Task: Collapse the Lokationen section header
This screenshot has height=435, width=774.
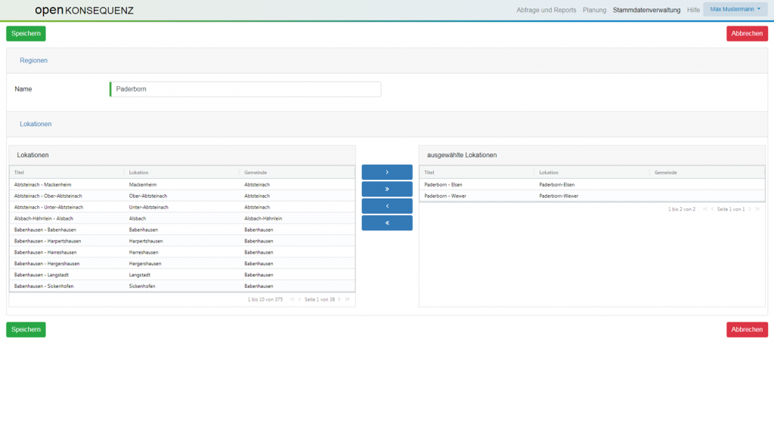Action: tap(36, 124)
